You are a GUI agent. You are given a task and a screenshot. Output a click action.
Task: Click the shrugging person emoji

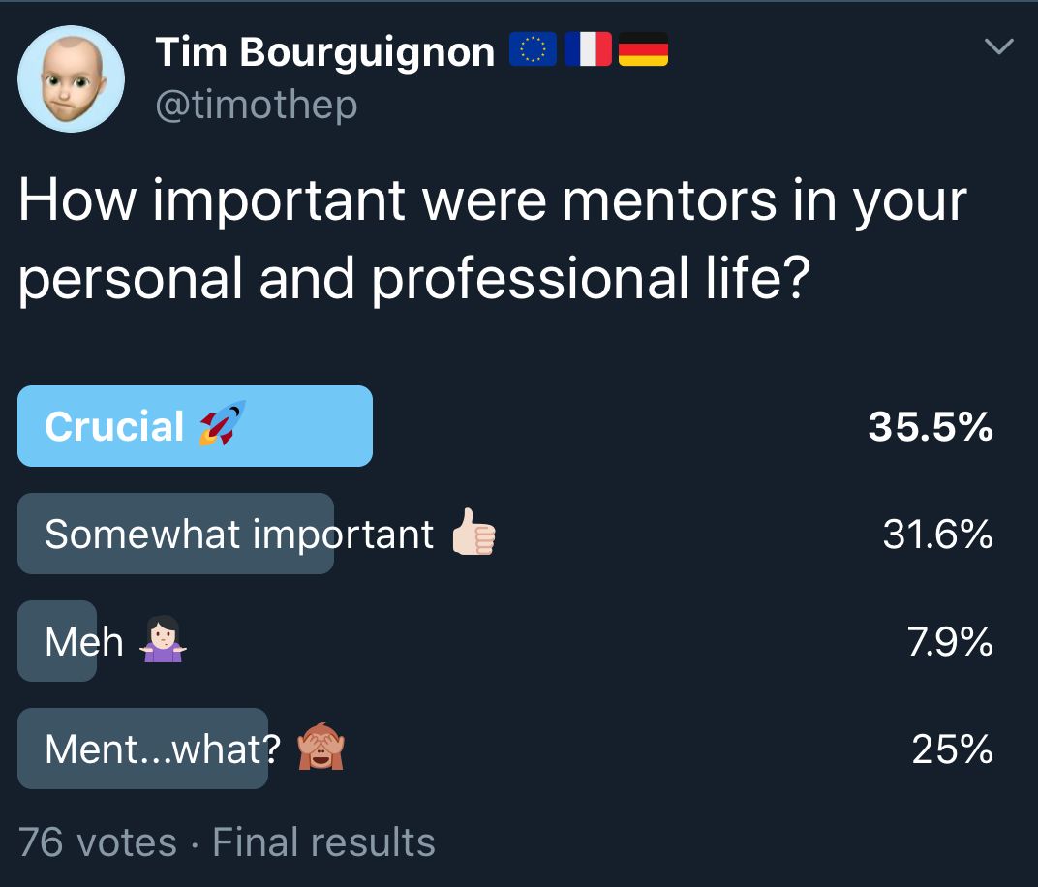pos(163,639)
